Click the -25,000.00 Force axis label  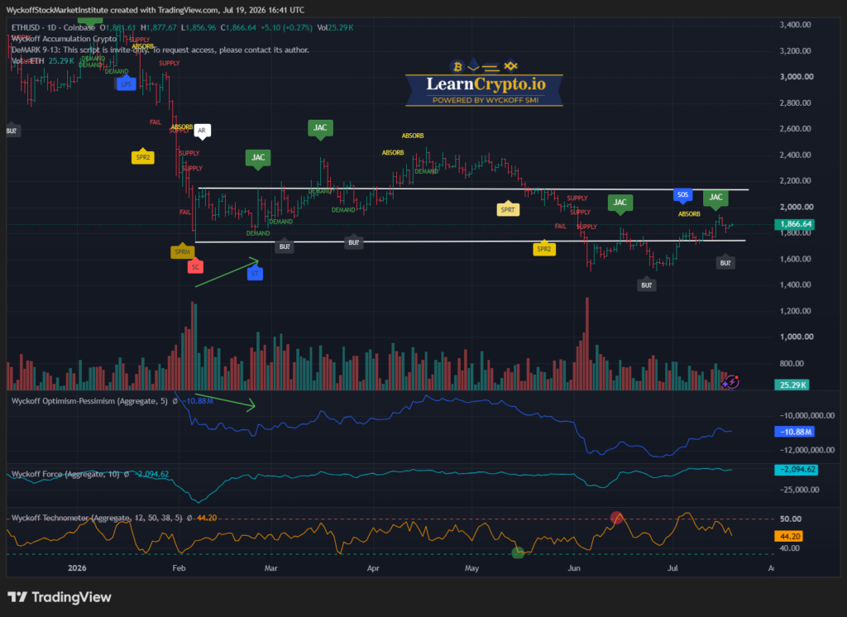[799, 490]
